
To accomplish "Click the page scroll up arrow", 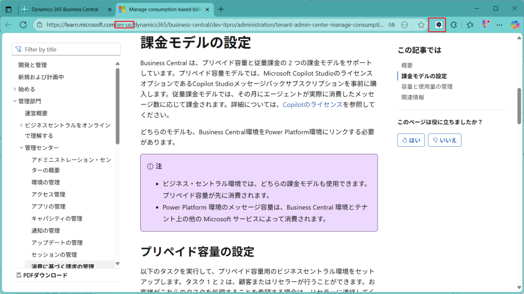I will click(519, 38).
